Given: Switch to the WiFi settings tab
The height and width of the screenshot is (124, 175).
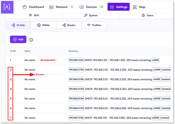Looking at the screenshot, I should tap(34, 15).
